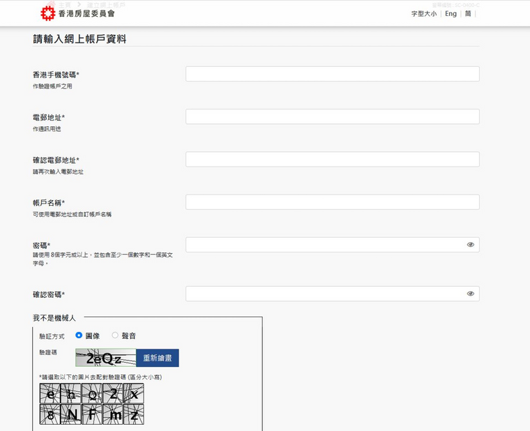Image resolution: width=530 pixels, height=431 pixels.
Task: Pick the captcha tile showing 'h'
Action: coord(71,393)
